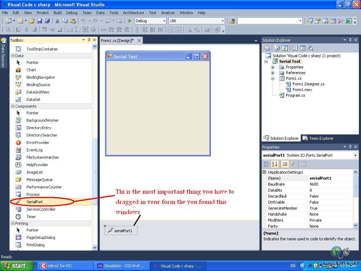This screenshot has width=361, height=271.
Task: Switch to the Team Explorer tab
Action: pyautogui.click(x=318, y=138)
